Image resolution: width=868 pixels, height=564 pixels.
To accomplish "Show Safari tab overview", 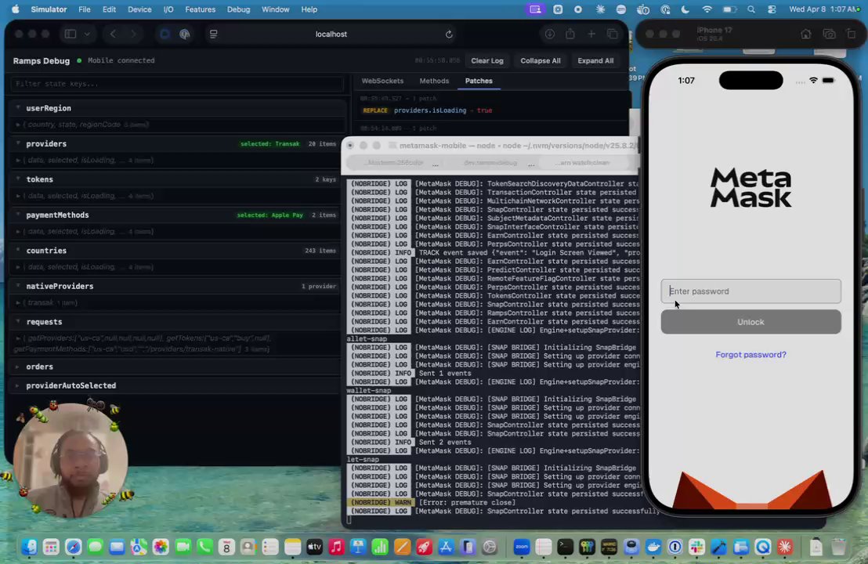I will point(613,34).
